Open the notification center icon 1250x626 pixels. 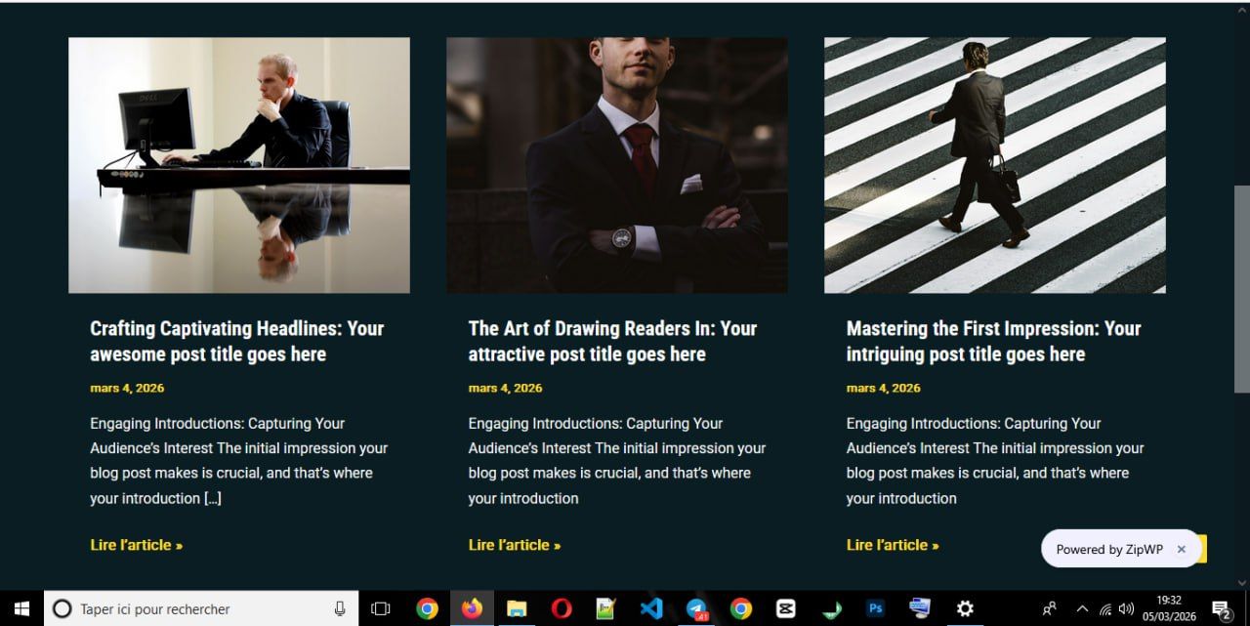pyautogui.click(x=1221, y=609)
